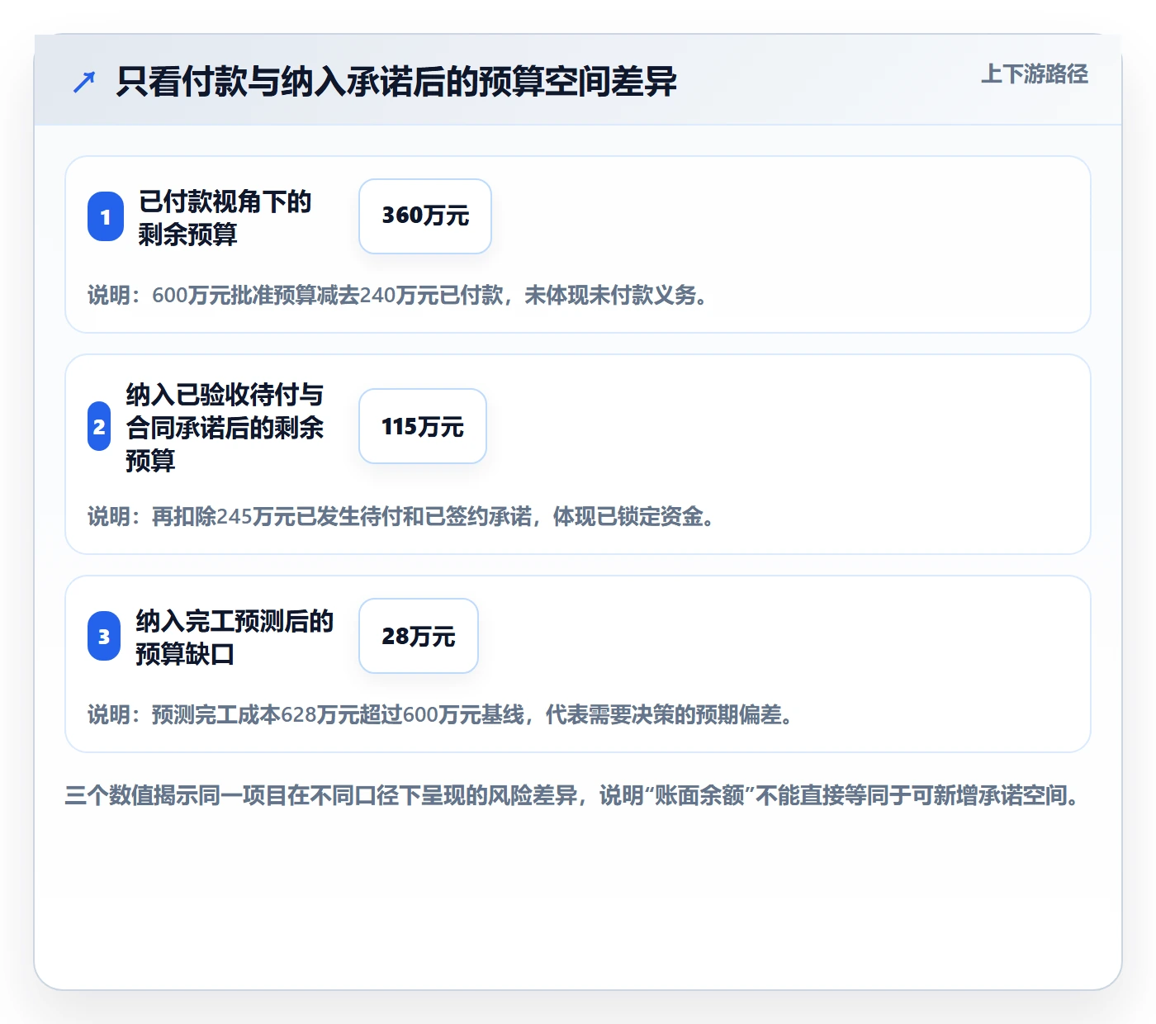Click the 115万元 value box
The image size is (1156, 1024).
423,426
